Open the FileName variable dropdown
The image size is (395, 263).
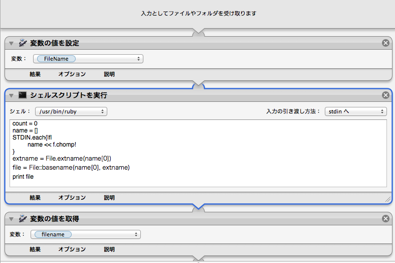click(88, 59)
